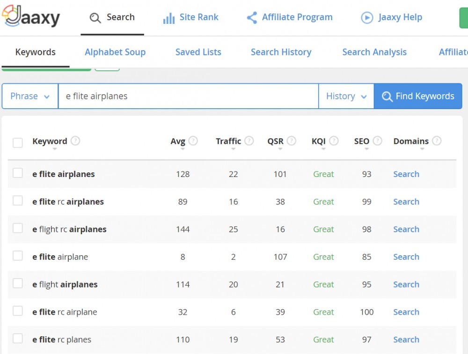Check the box for e flight airplanes
This screenshot has width=468, height=354.
point(18,283)
